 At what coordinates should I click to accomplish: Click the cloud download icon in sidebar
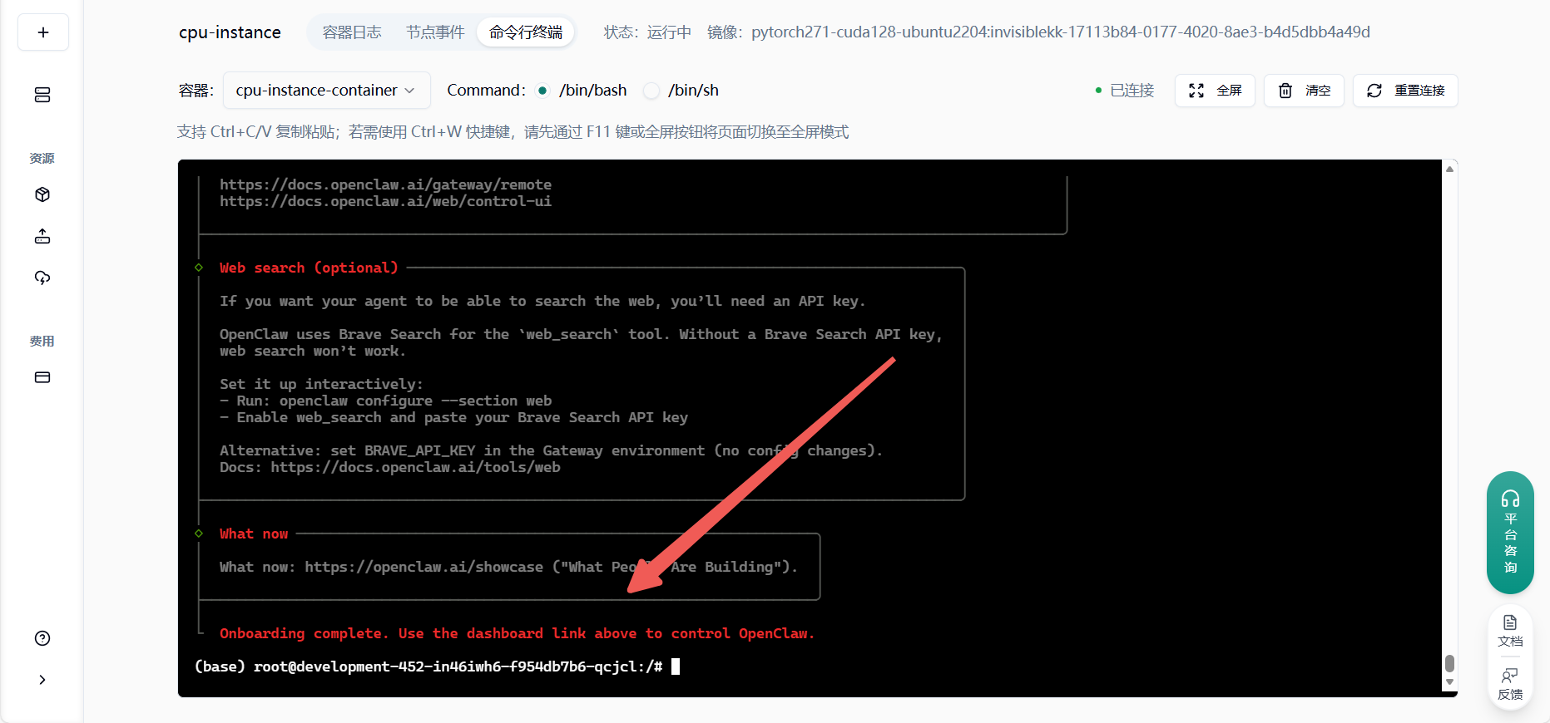click(42, 278)
